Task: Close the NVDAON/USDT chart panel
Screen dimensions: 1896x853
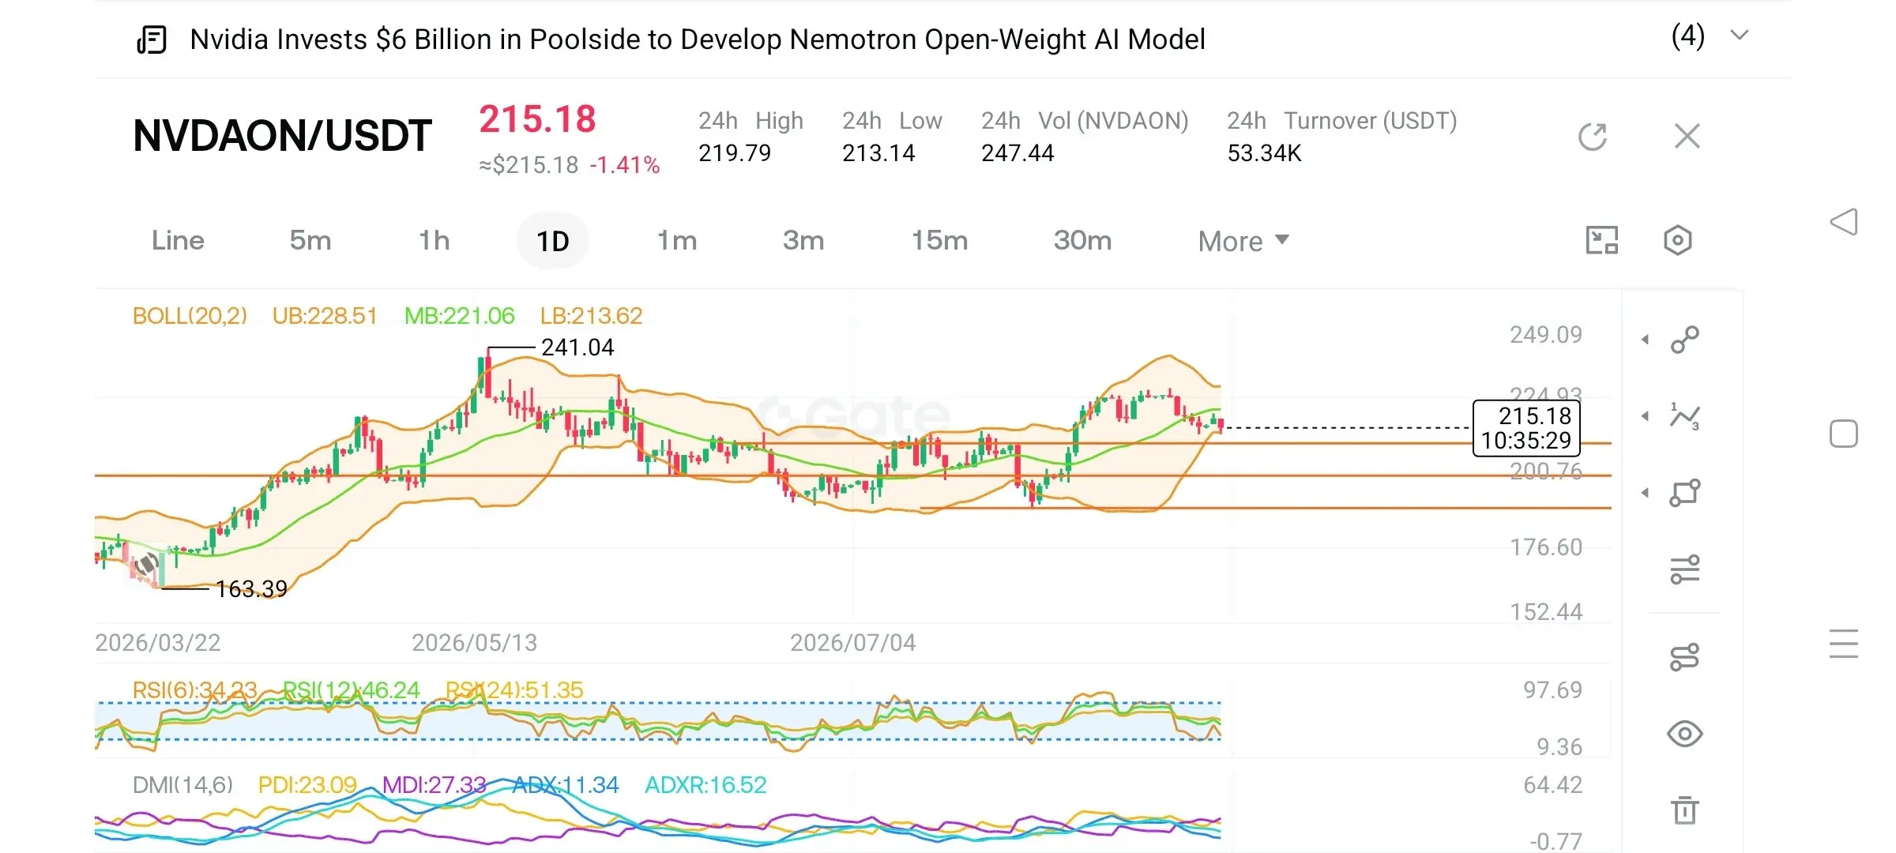Action: coord(1687,136)
